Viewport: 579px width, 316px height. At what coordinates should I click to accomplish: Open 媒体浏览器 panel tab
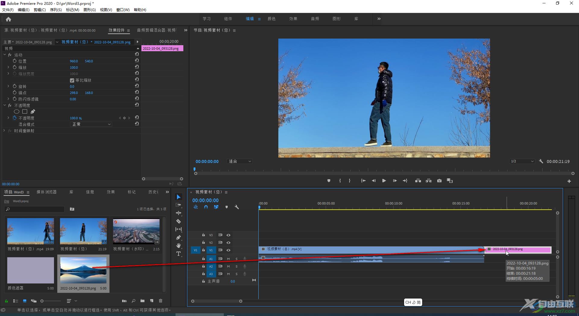(46, 192)
